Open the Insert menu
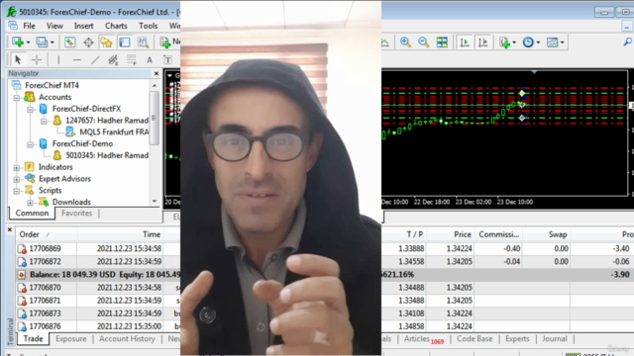This screenshot has width=634, height=356. pos(83,26)
